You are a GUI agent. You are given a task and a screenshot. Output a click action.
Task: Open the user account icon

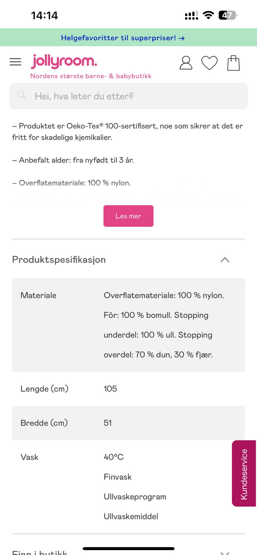pos(186,63)
